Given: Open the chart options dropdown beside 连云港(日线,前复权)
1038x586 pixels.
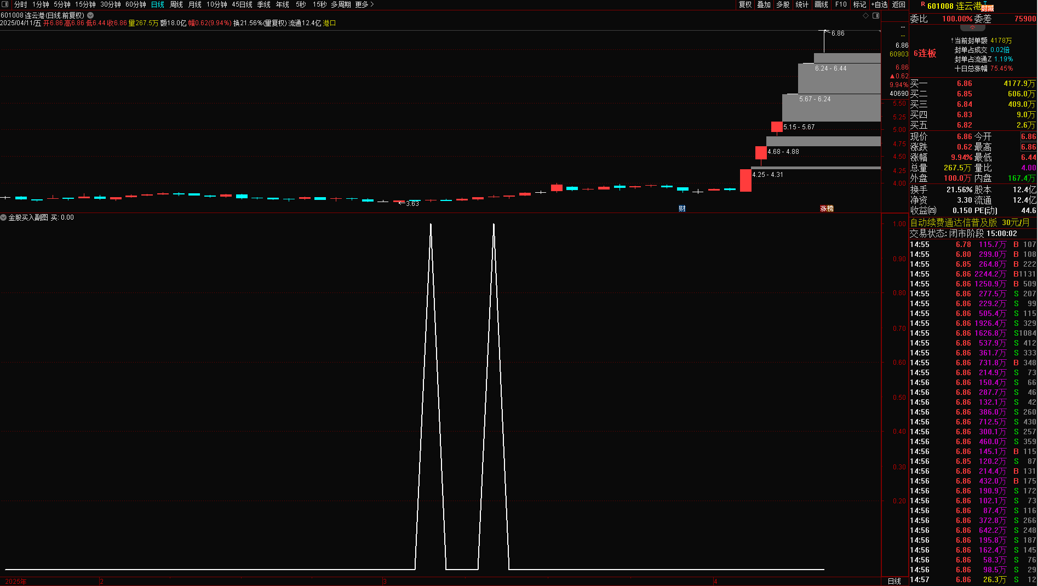Looking at the screenshot, I should (x=90, y=15).
